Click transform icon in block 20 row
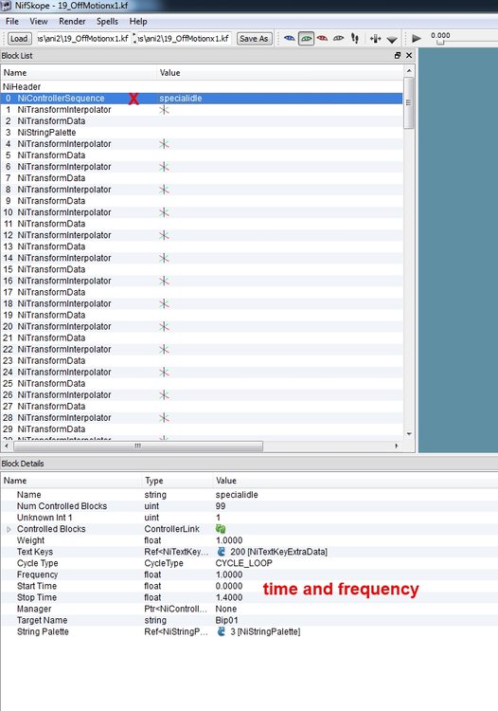The height and width of the screenshot is (711, 498). pos(164,326)
